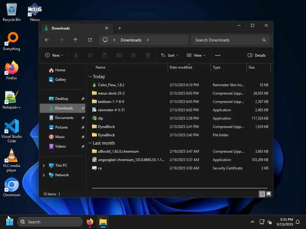
Task: Open Documents in navigation pane
Action: pos(63,118)
